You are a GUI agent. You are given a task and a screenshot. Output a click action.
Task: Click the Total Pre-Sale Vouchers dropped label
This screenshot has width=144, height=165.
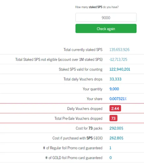(x=78, y=118)
